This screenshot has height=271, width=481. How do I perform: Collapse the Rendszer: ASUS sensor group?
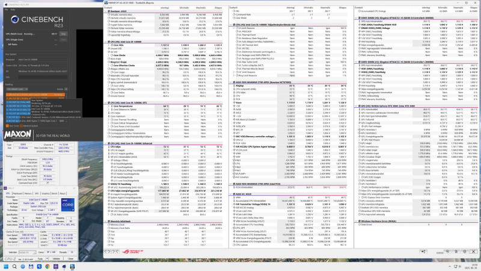pos(106,11)
